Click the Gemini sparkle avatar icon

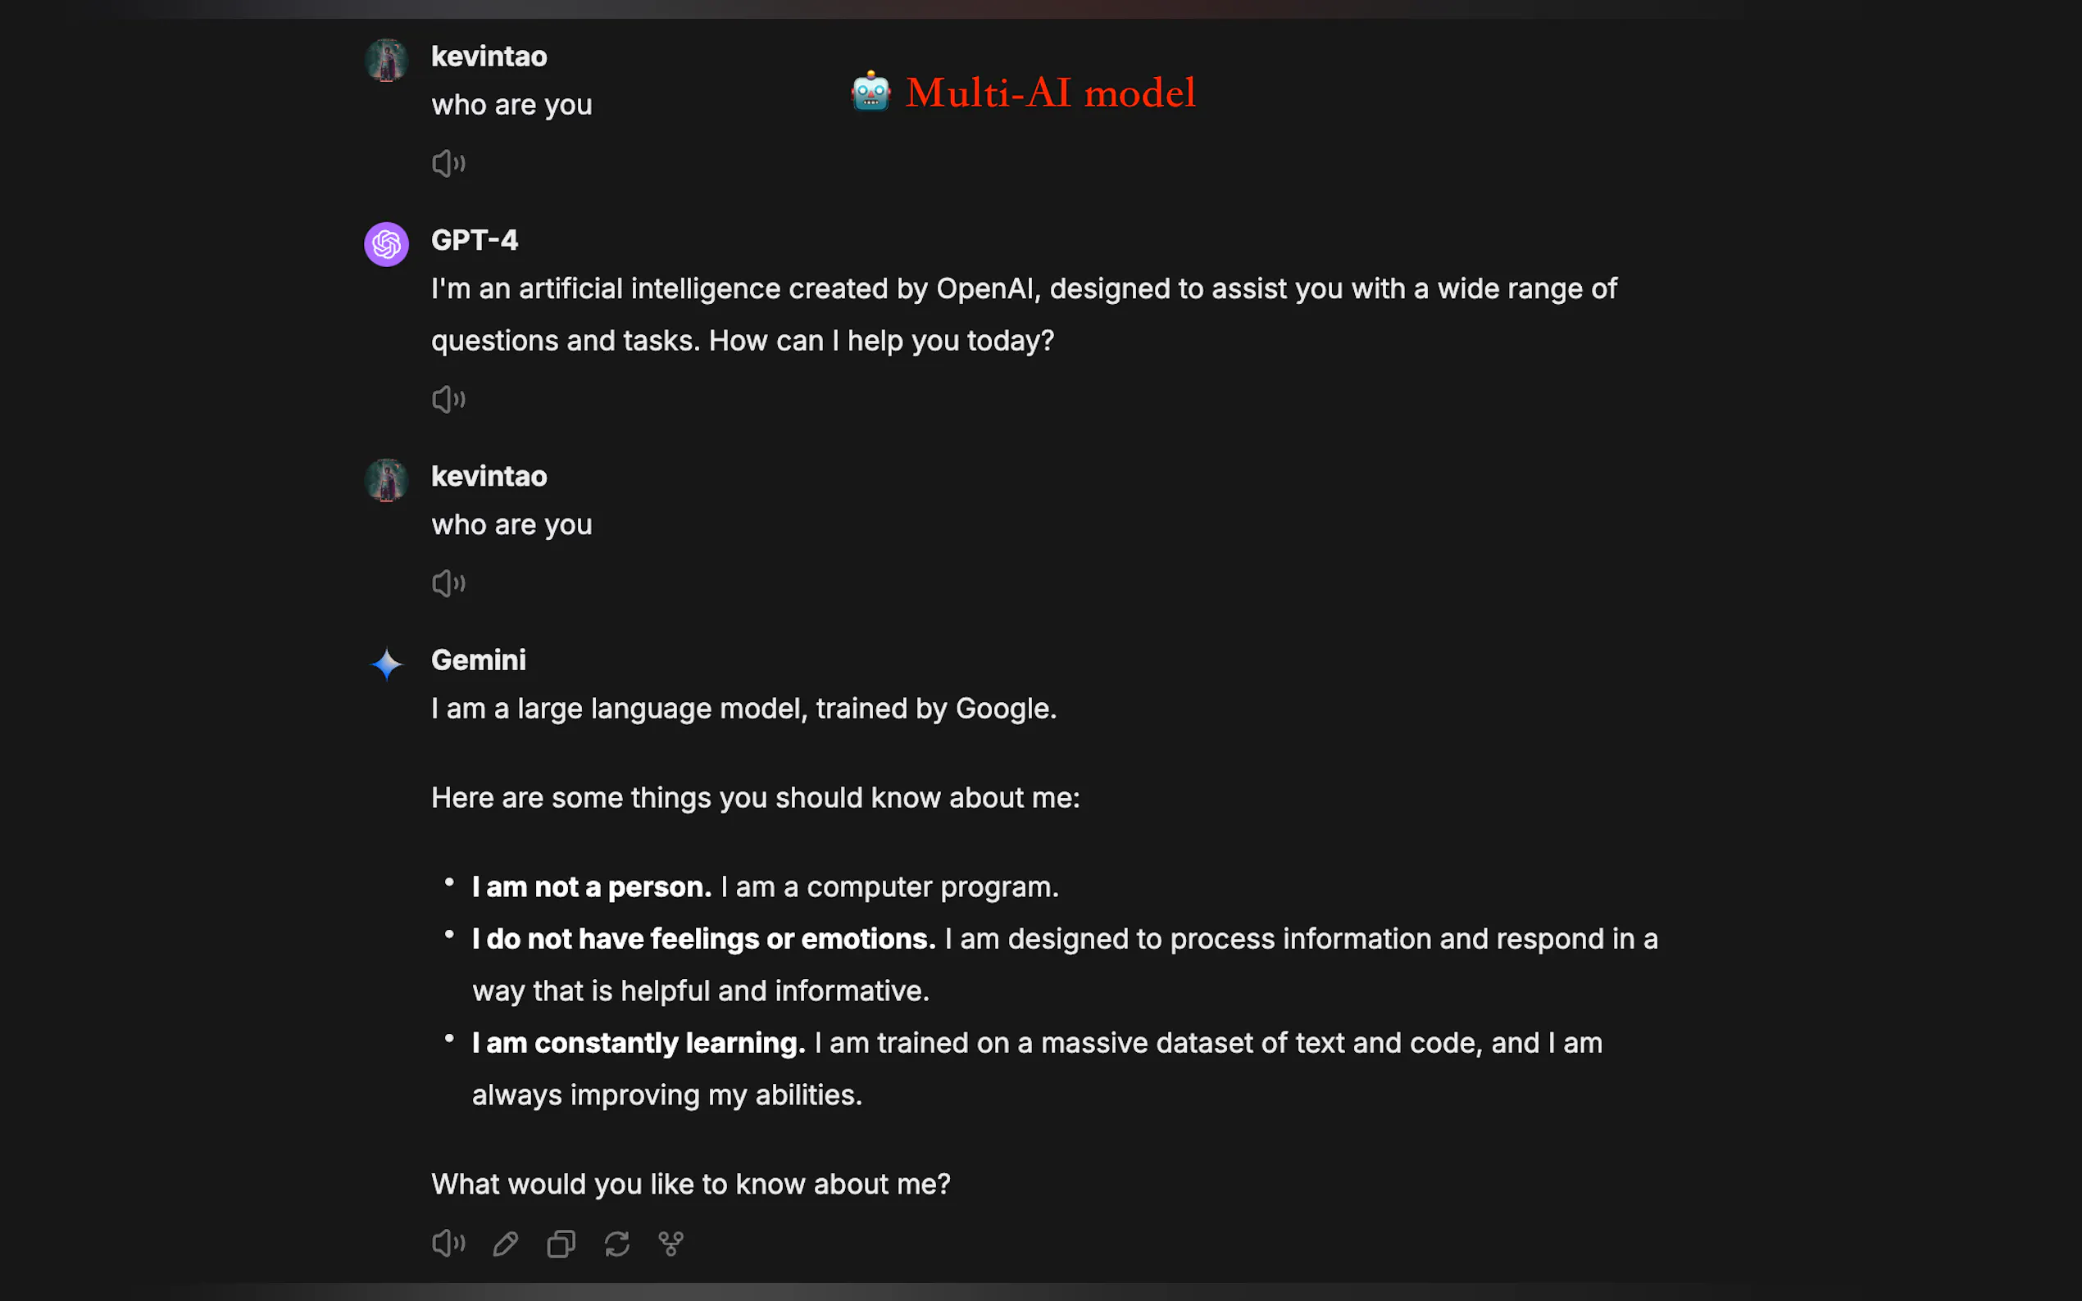pyautogui.click(x=386, y=664)
